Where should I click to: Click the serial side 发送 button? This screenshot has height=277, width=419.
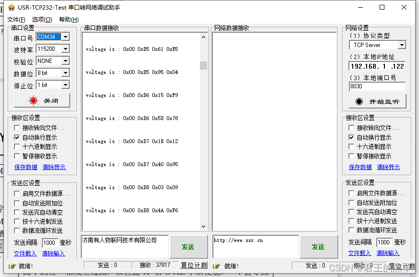(188, 247)
